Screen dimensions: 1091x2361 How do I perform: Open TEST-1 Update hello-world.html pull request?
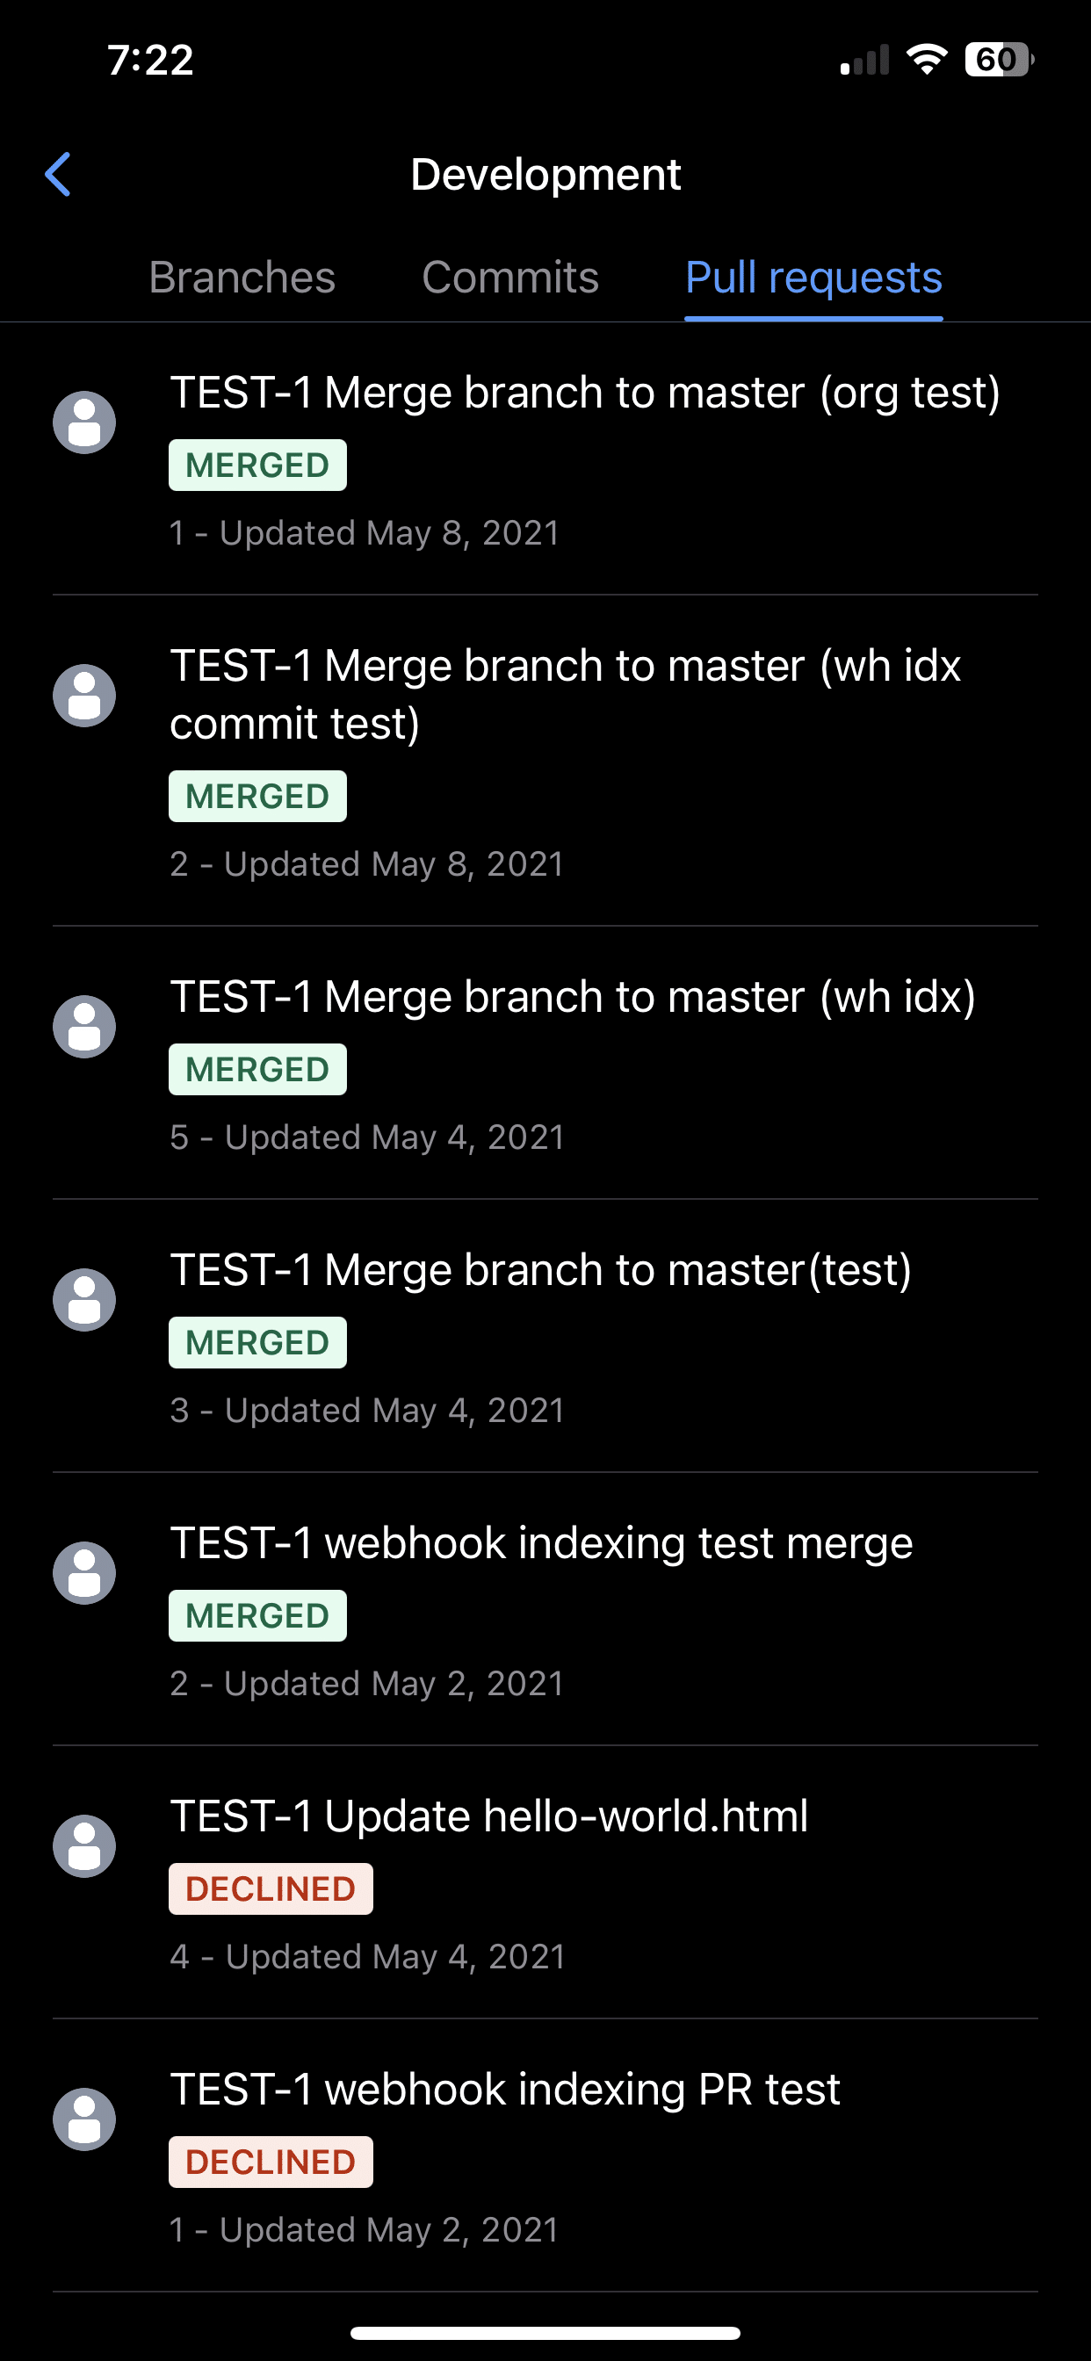[x=545, y=1882]
